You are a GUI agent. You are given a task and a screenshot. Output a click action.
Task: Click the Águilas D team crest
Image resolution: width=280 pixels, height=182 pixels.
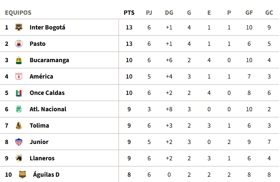coord(22,175)
